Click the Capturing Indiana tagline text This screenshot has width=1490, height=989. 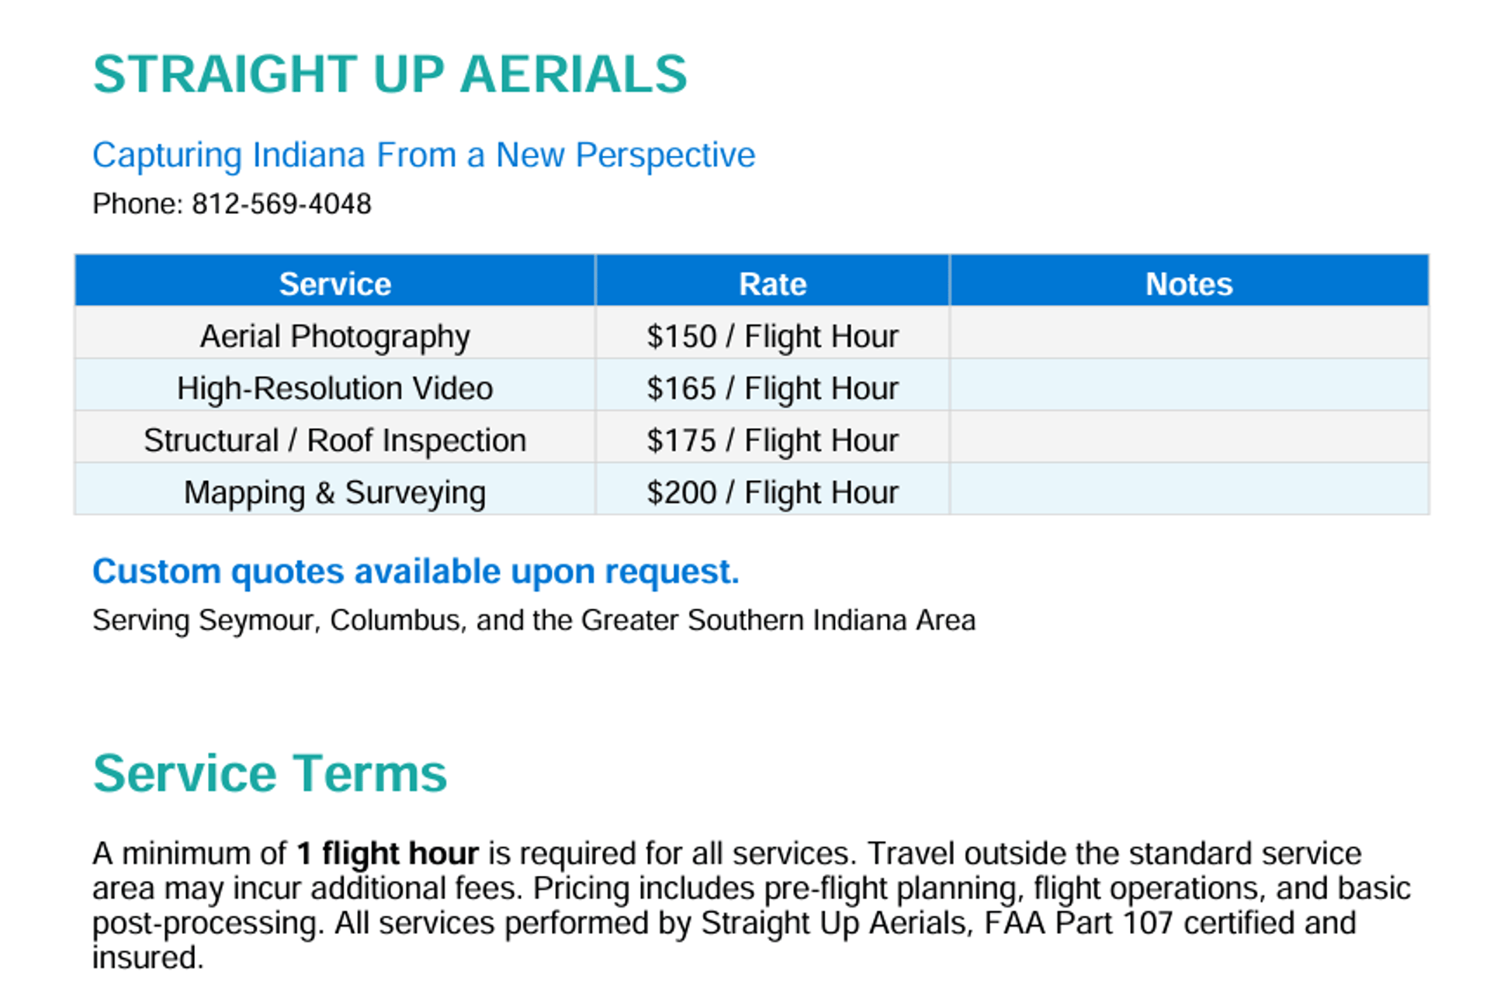coord(423,155)
